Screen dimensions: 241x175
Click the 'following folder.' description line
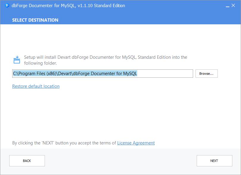pos(40,63)
